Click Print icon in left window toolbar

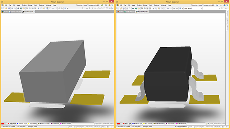(x=12, y=9)
